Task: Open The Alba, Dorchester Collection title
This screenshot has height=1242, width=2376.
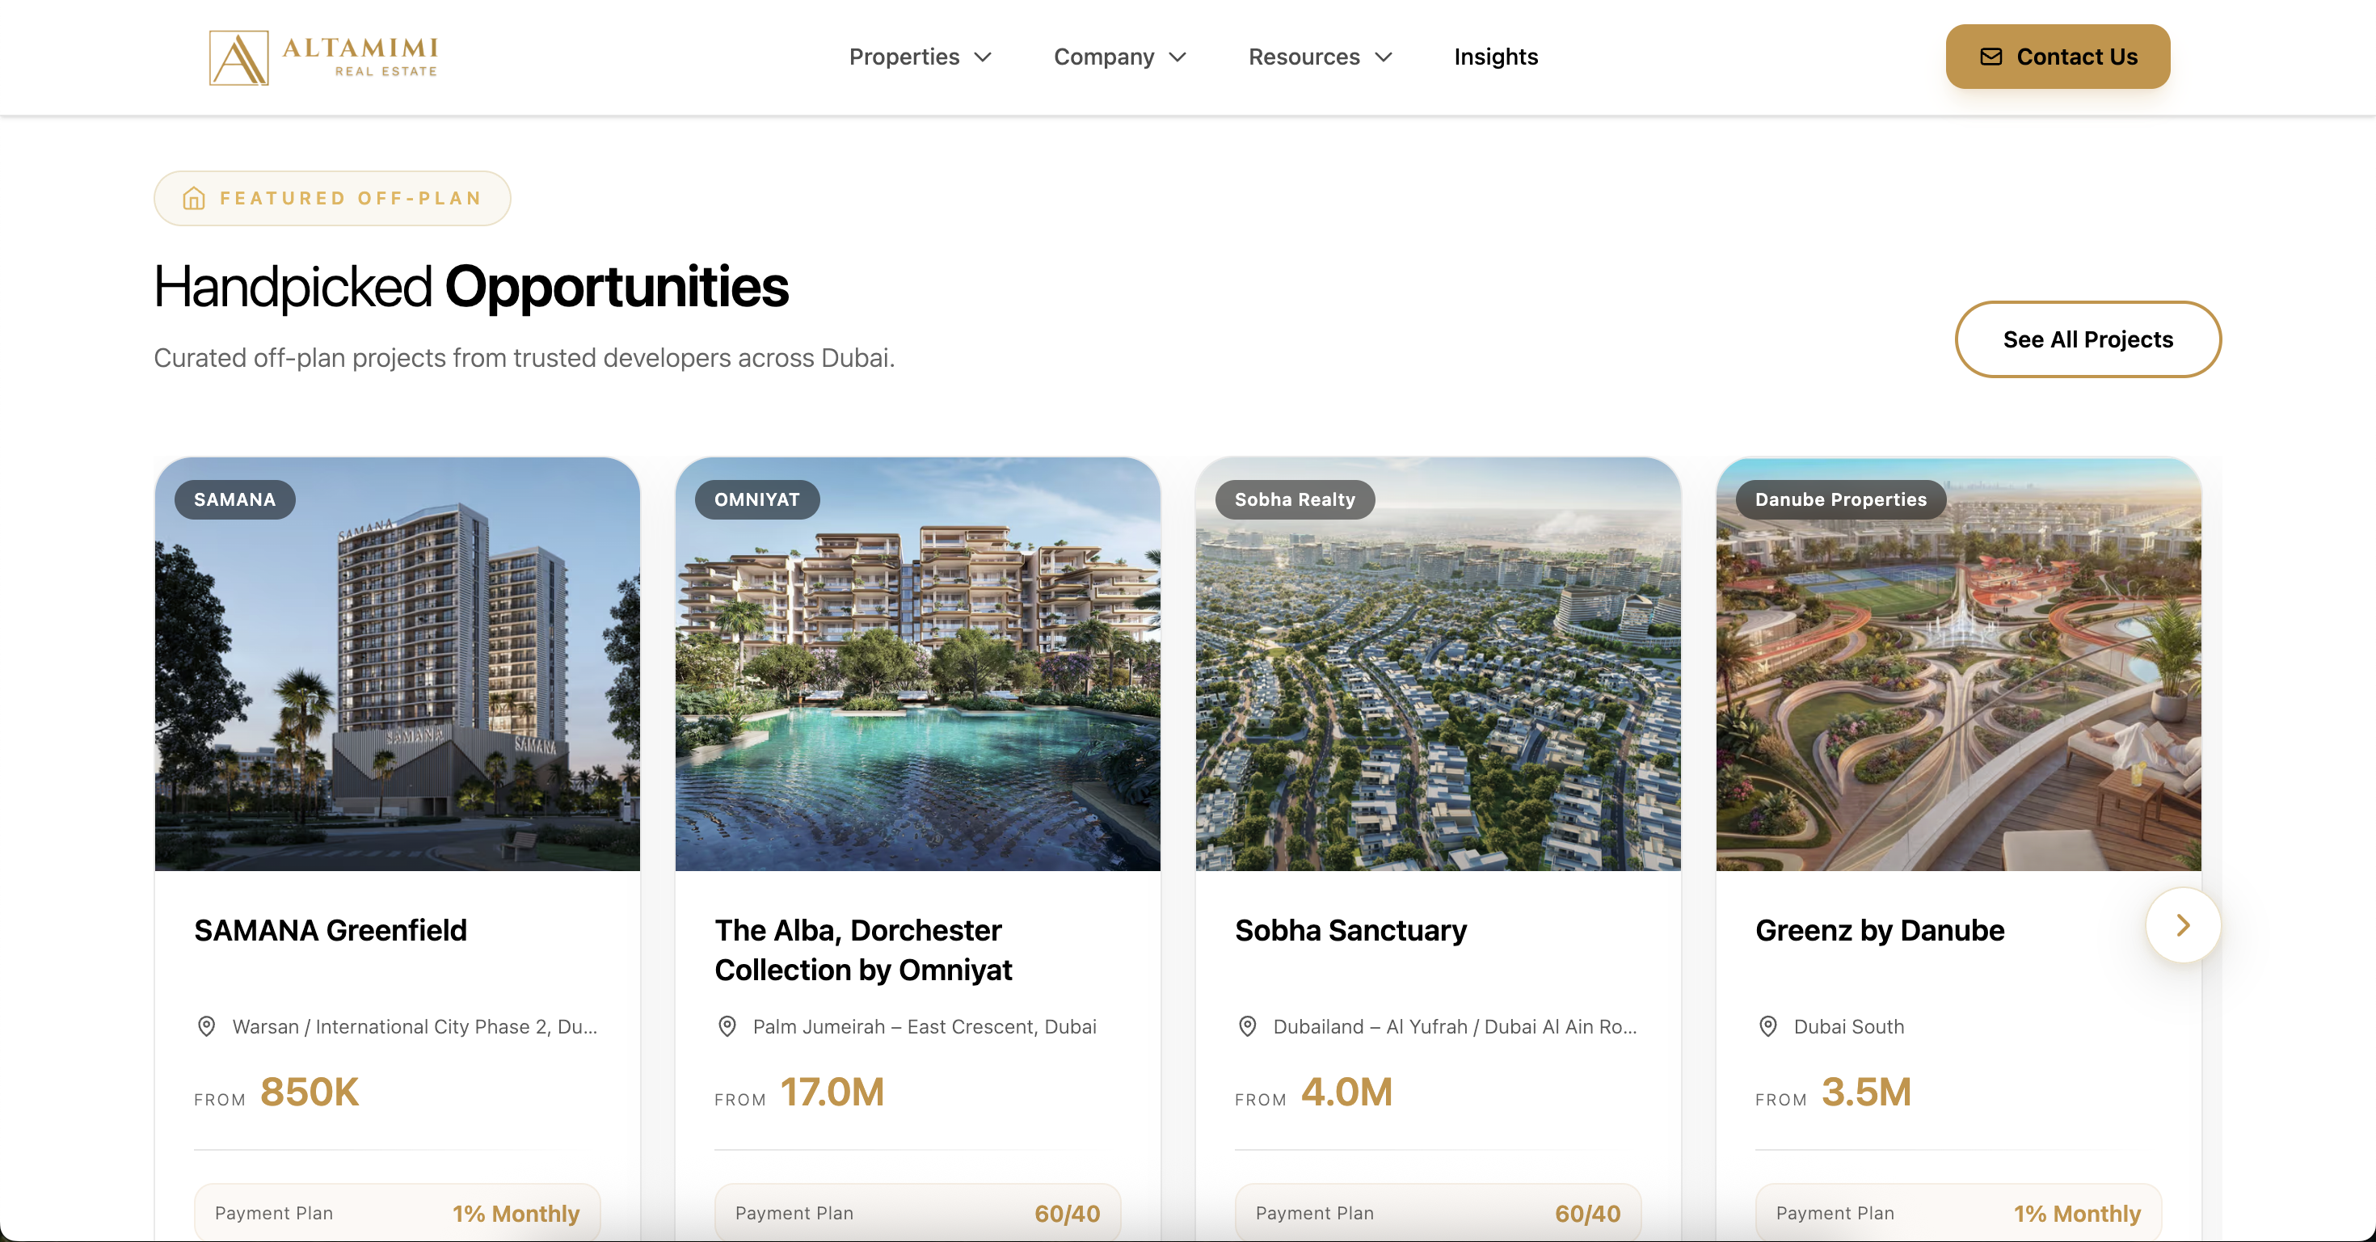Action: [x=862, y=949]
